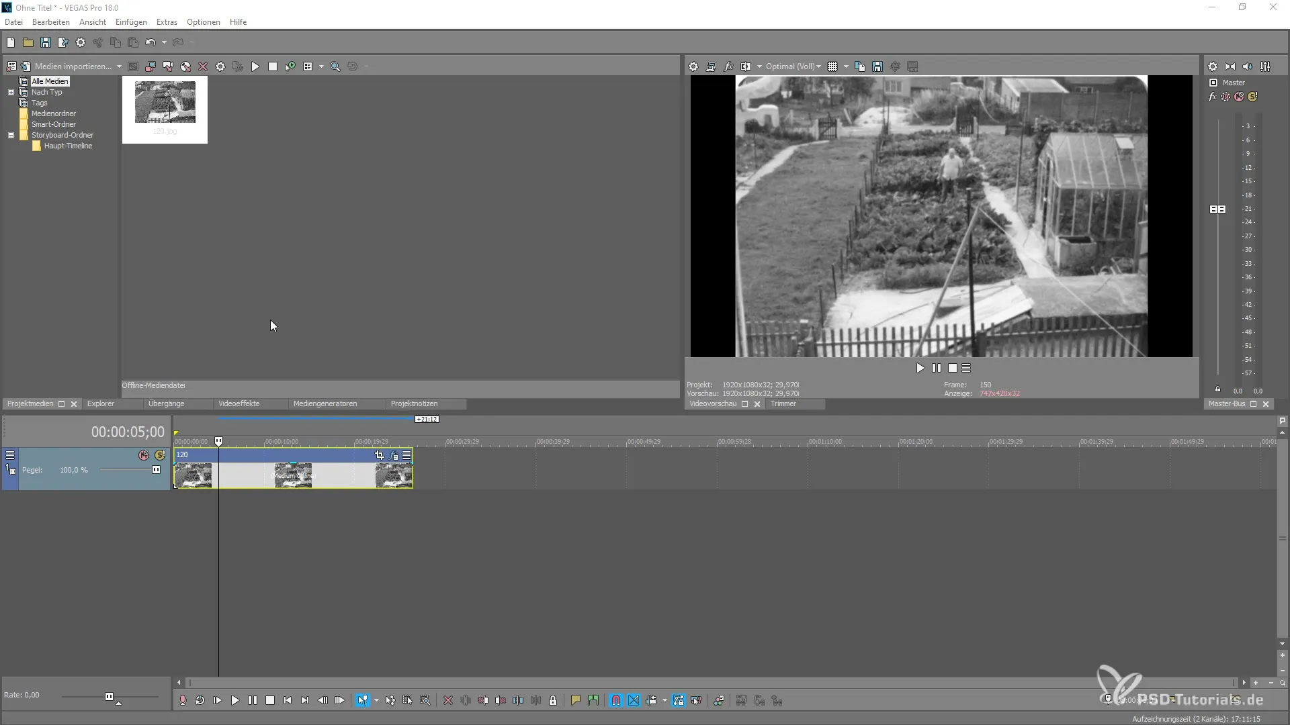The height and width of the screenshot is (725, 1290).
Task: Insert region with green region icon
Action: [x=593, y=700]
